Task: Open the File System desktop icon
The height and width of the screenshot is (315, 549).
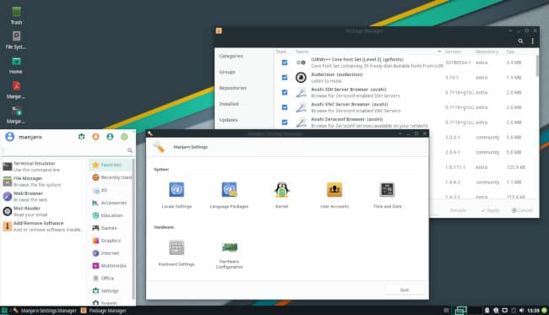Action: pyautogui.click(x=16, y=41)
